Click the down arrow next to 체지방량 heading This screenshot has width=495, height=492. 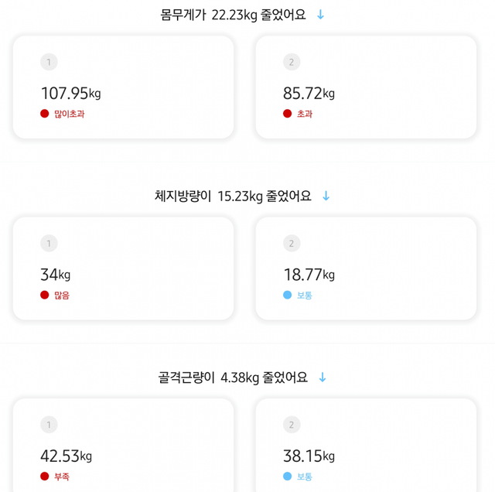326,196
